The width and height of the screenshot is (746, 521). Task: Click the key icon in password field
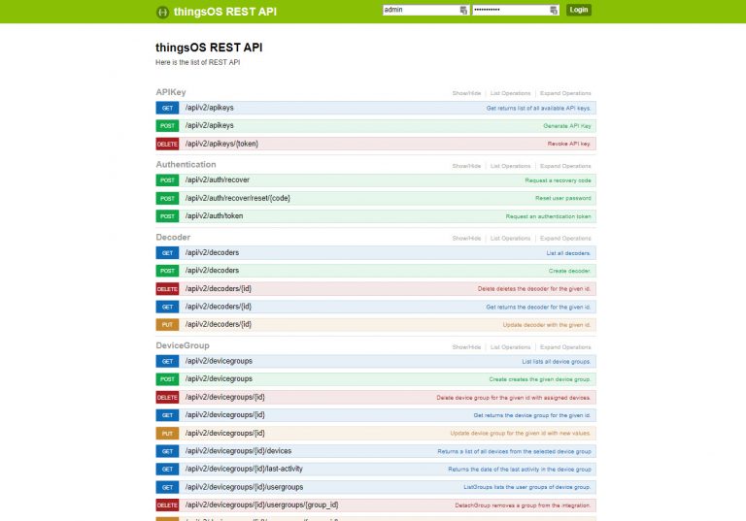554,10
